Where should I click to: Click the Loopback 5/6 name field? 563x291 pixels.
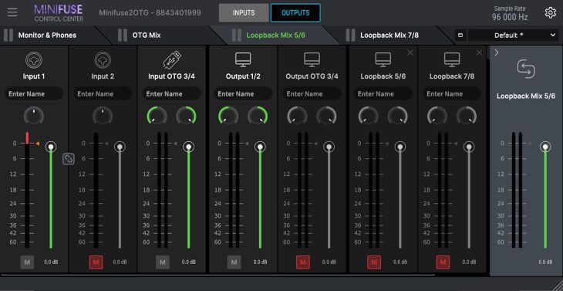[x=383, y=93]
